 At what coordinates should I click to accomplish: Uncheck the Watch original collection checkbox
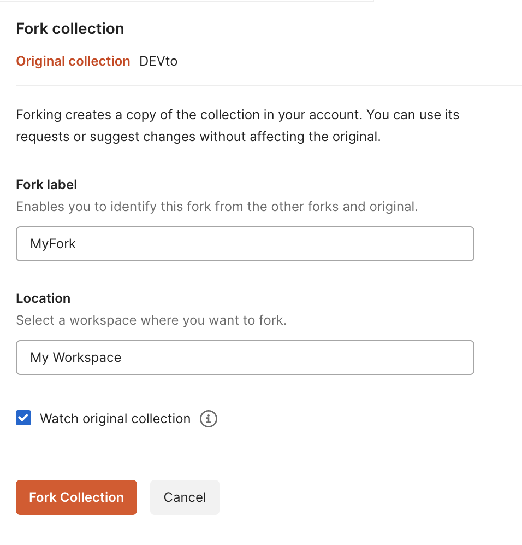point(23,418)
